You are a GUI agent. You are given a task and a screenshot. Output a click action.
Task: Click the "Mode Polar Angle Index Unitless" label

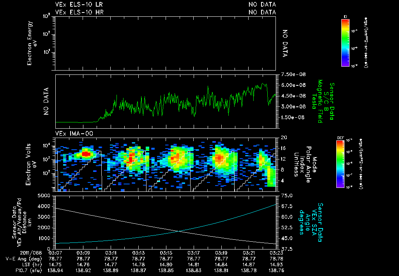[x=305, y=165]
